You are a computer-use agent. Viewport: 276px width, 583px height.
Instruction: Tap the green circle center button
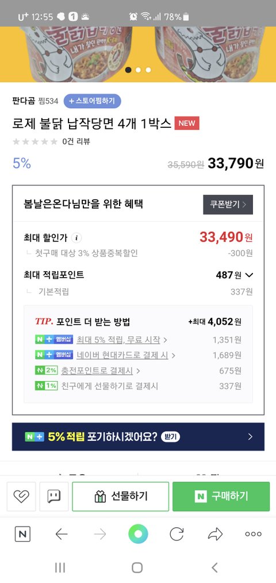point(138,534)
